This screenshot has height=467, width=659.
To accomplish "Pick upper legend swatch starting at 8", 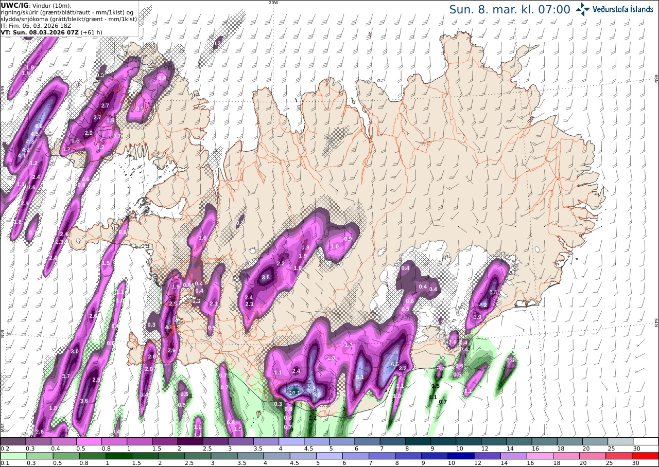I will 418,441.
